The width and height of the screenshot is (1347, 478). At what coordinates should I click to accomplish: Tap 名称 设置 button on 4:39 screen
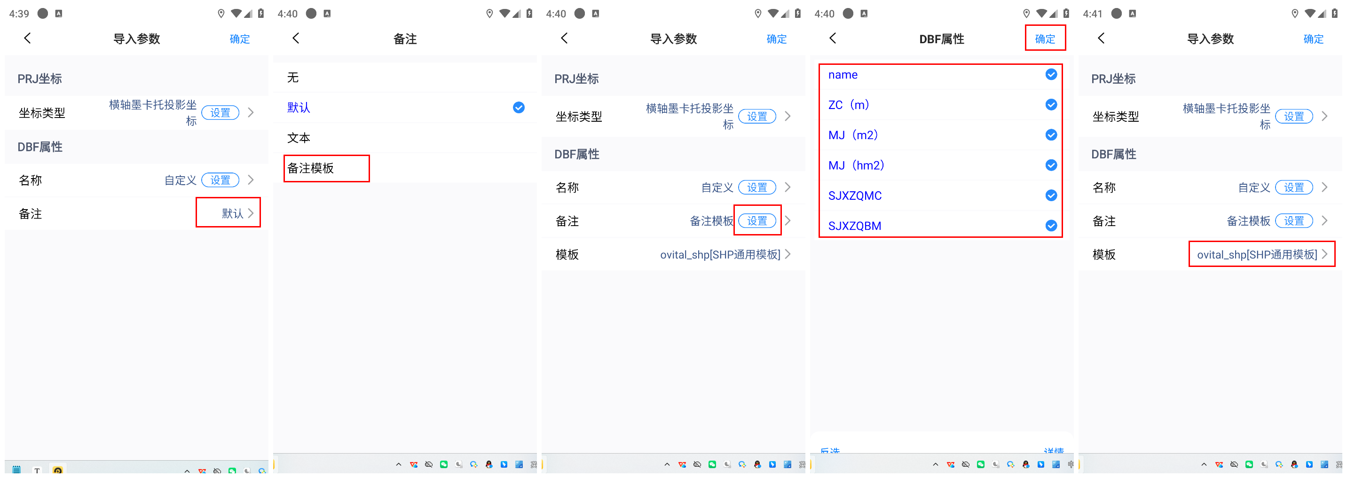[220, 180]
